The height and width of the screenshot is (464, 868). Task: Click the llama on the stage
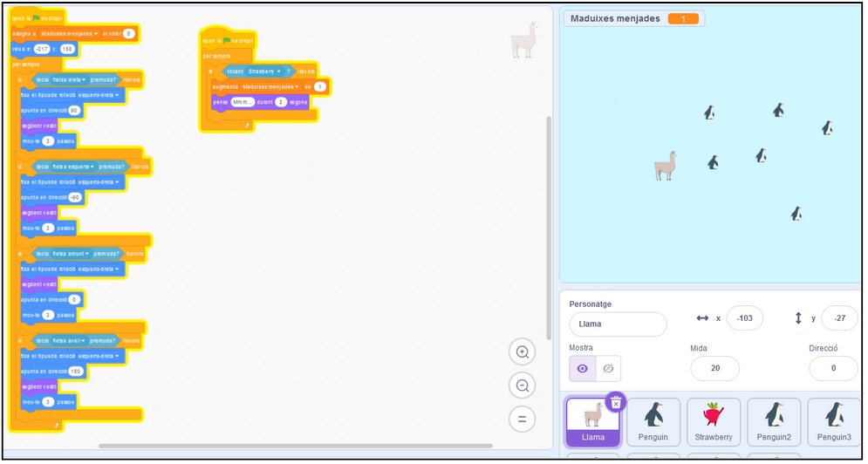pyautogui.click(x=666, y=165)
